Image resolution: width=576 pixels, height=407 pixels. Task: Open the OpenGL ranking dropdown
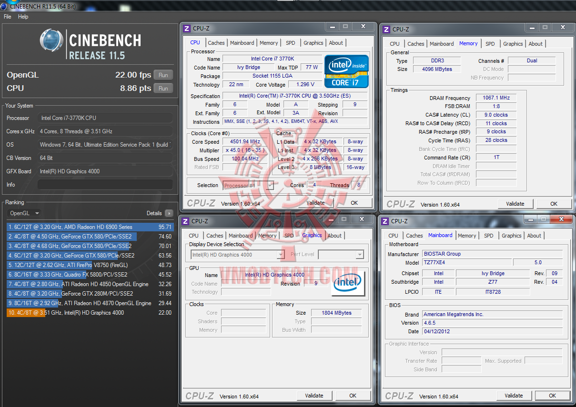[x=24, y=213]
